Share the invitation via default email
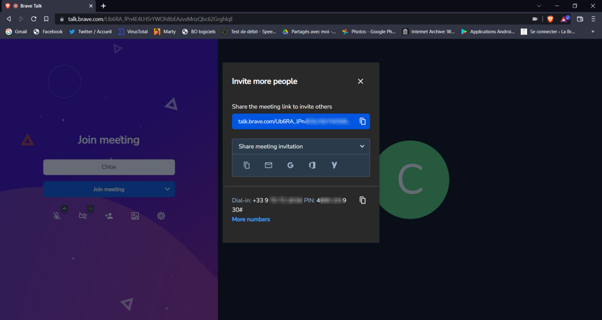The width and height of the screenshot is (602, 320). [268, 165]
